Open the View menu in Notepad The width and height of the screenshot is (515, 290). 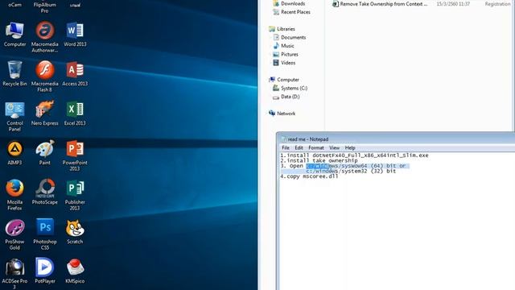coord(335,148)
